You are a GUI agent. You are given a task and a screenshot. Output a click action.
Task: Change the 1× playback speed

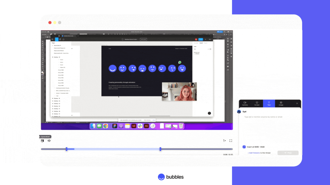[x=225, y=141]
